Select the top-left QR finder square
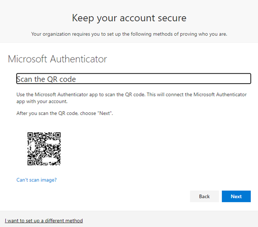This screenshot has height=227, width=258. [30, 135]
